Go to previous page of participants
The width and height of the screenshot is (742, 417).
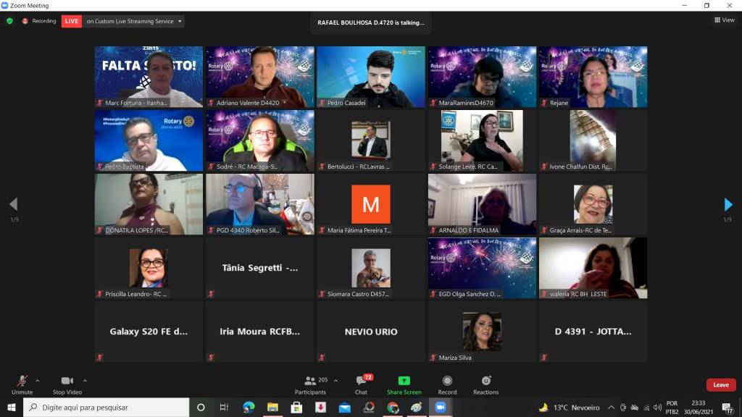point(13,205)
